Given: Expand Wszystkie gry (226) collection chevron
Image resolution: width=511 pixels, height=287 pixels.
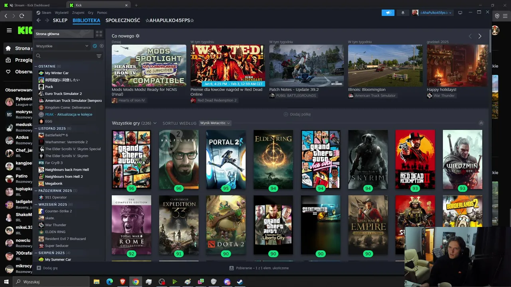Looking at the screenshot, I should click(155, 124).
